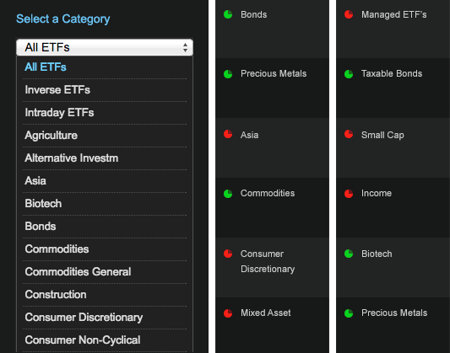Open the All ETFs category dropdown
450x353 pixels.
tap(105, 47)
